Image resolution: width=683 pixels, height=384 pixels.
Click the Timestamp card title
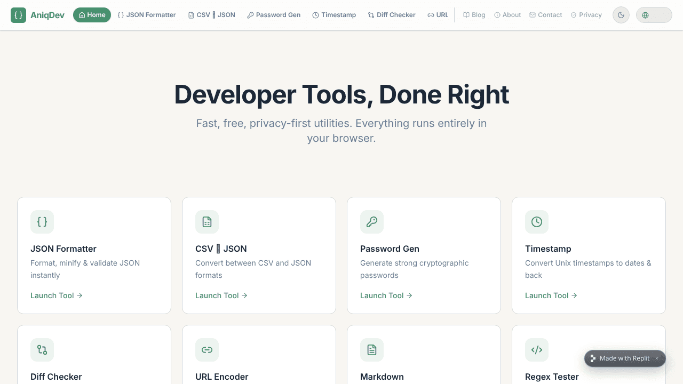point(548,249)
